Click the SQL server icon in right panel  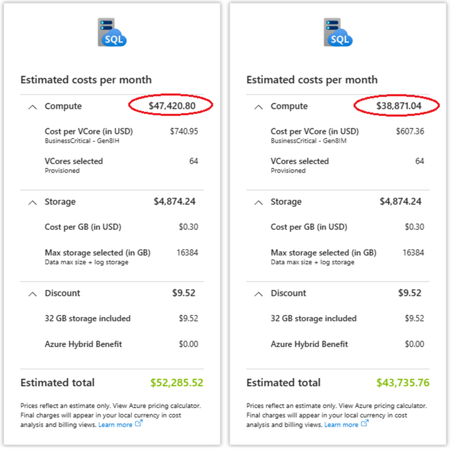338,32
